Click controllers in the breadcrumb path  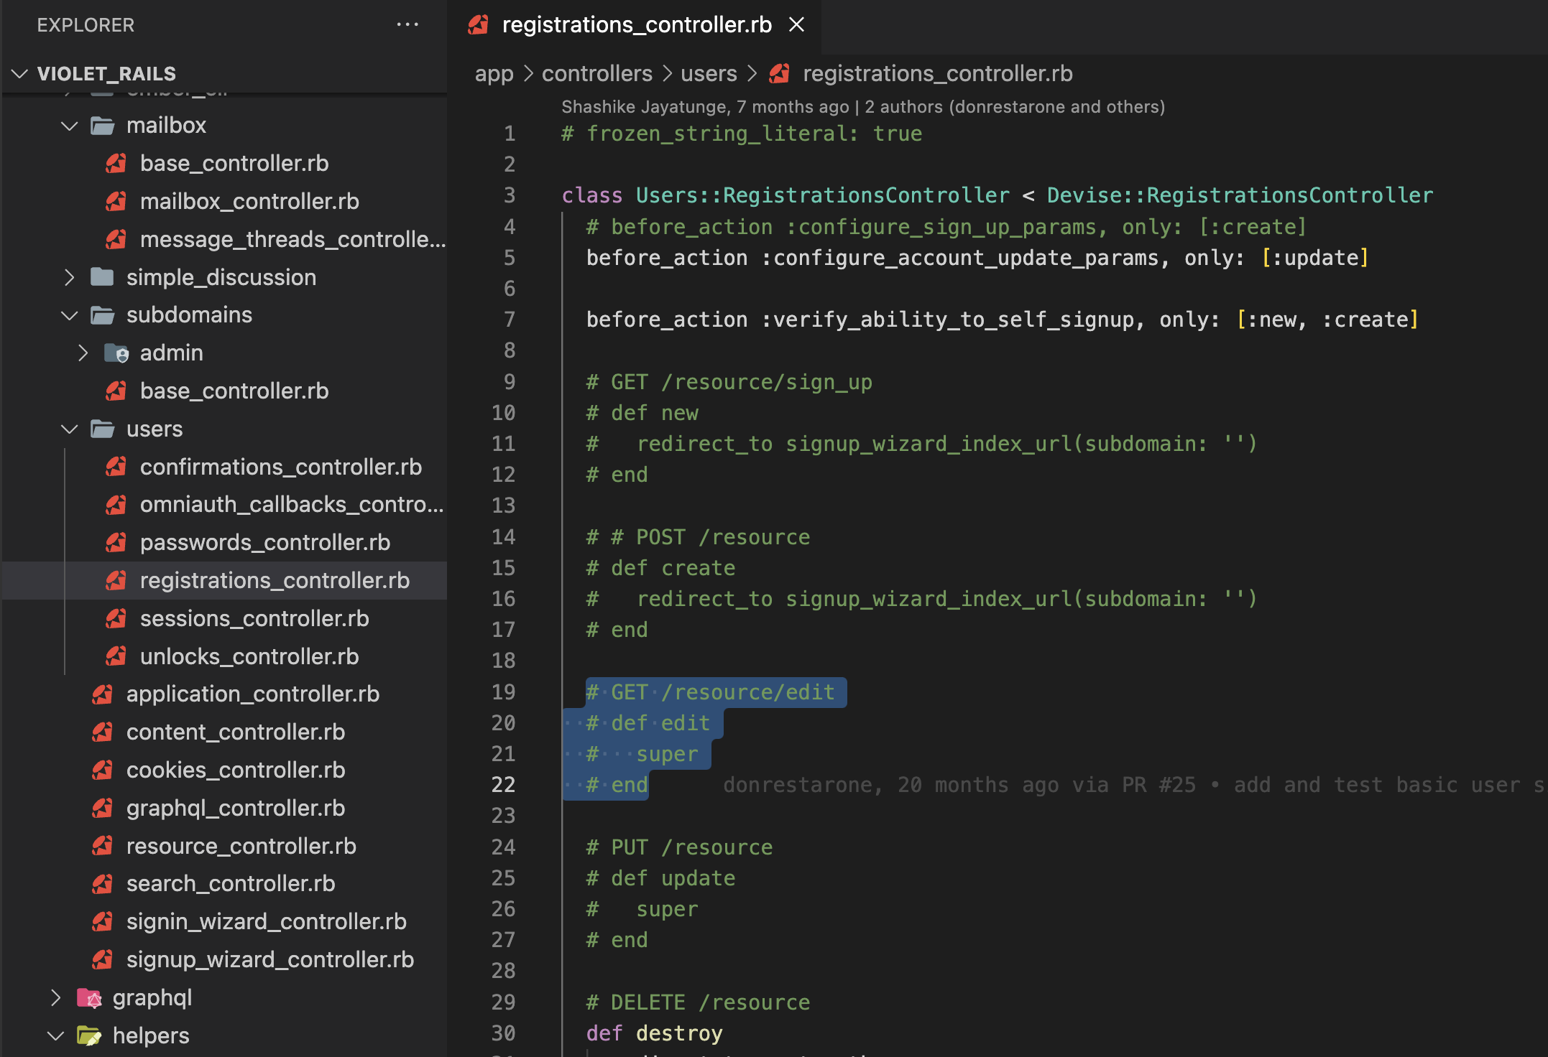click(596, 73)
